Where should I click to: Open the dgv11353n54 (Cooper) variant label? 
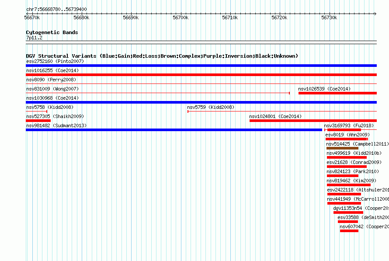pos(361,208)
